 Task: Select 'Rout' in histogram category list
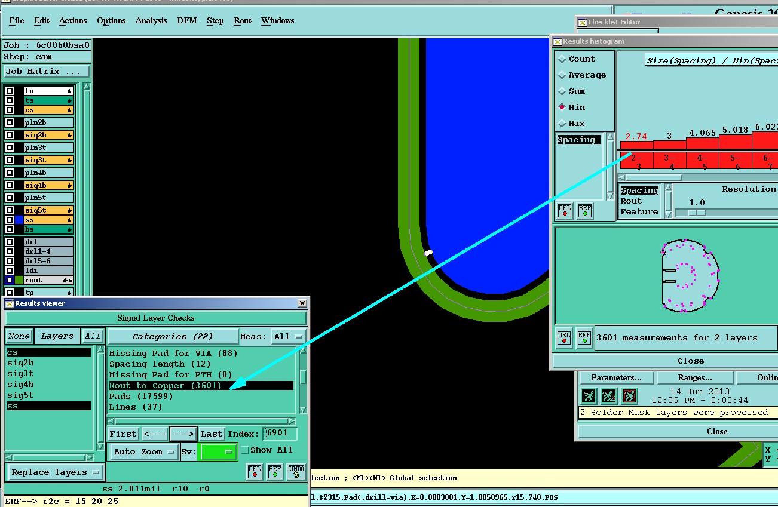click(631, 201)
